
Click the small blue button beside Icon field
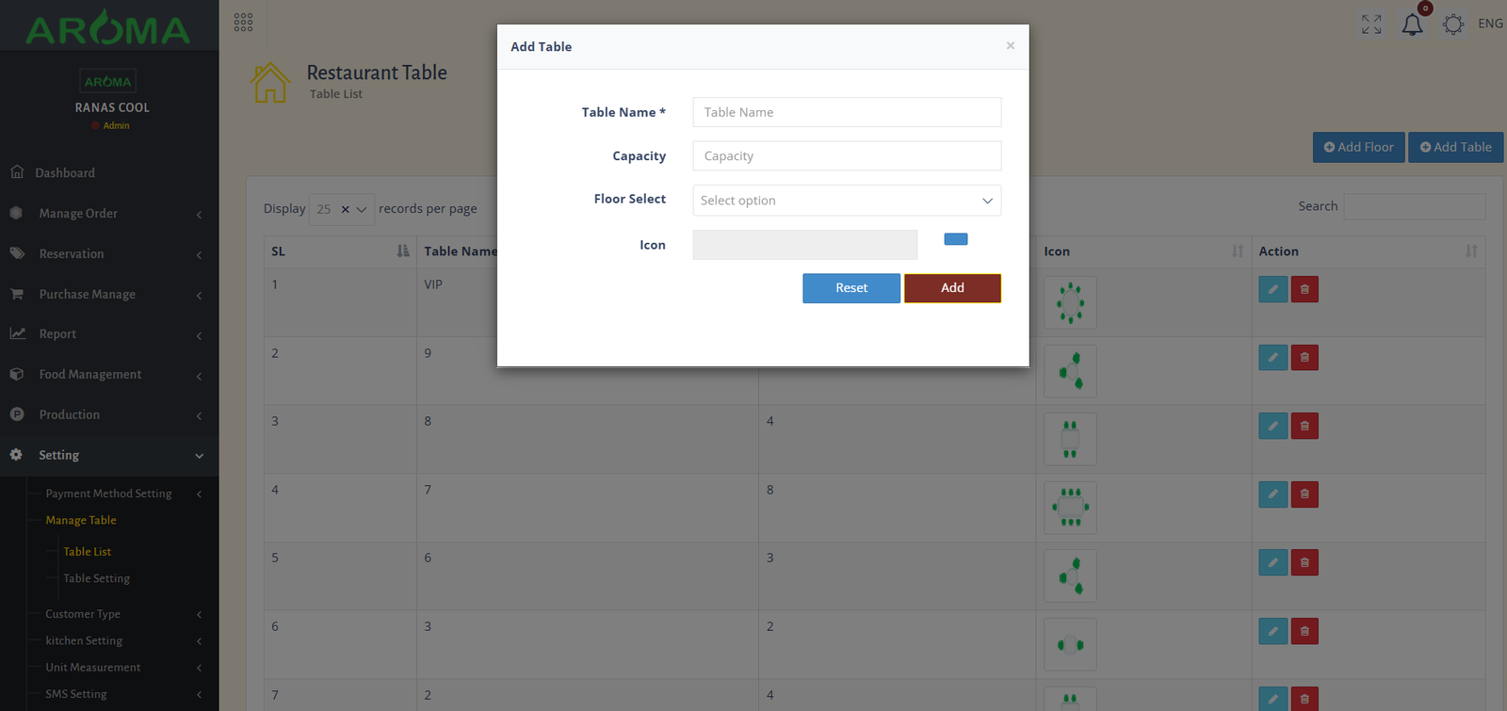tap(955, 239)
